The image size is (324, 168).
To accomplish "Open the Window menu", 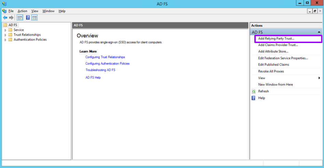I will pos(48,11).
